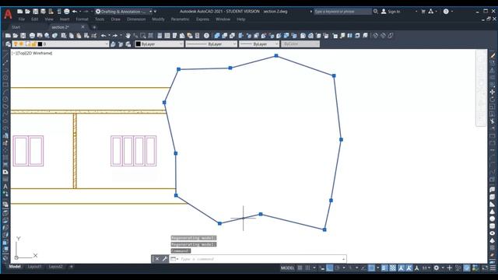Click the command line customize wrench icon
Screen dimensions: 498x280
pos(164,259)
